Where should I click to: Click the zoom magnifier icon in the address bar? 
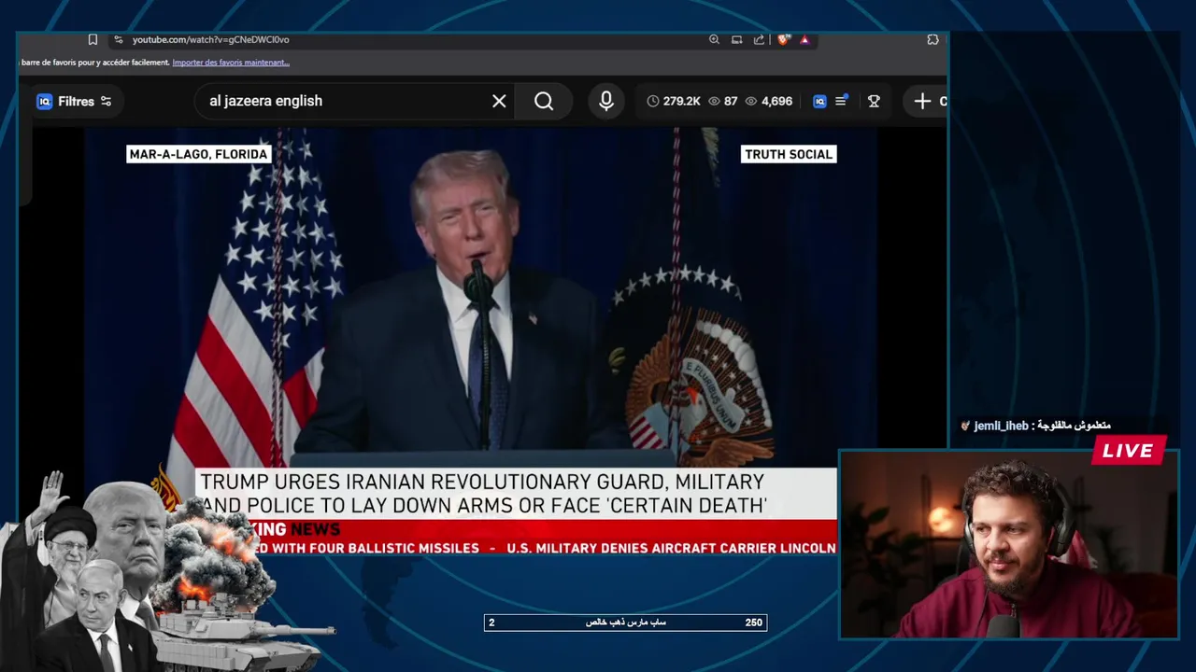coord(714,39)
